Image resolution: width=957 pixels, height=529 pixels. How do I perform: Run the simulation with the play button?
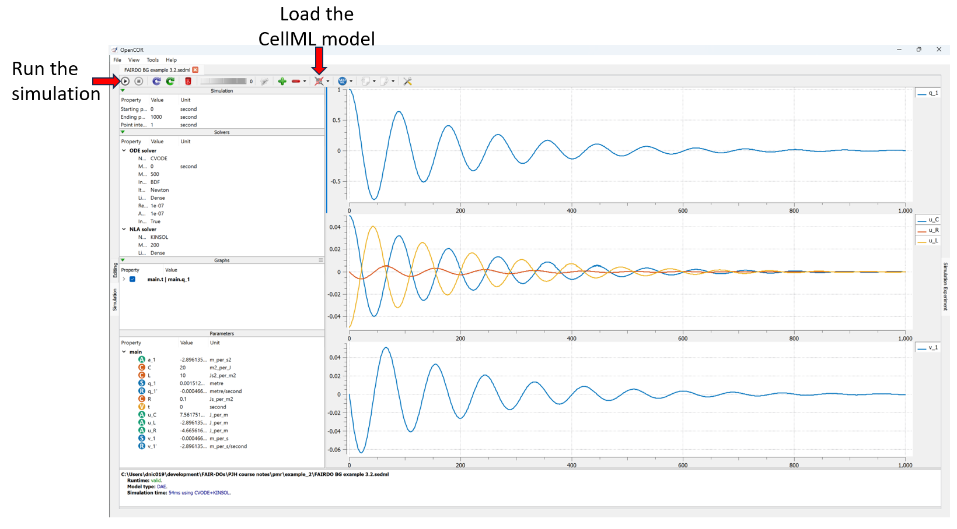click(125, 82)
